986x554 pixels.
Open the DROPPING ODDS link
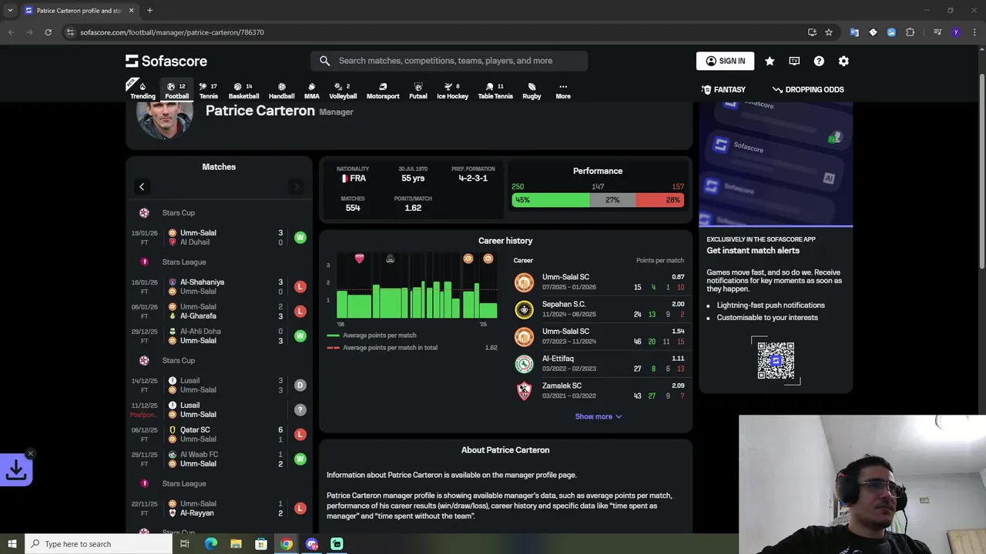click(x=808, y=89)
